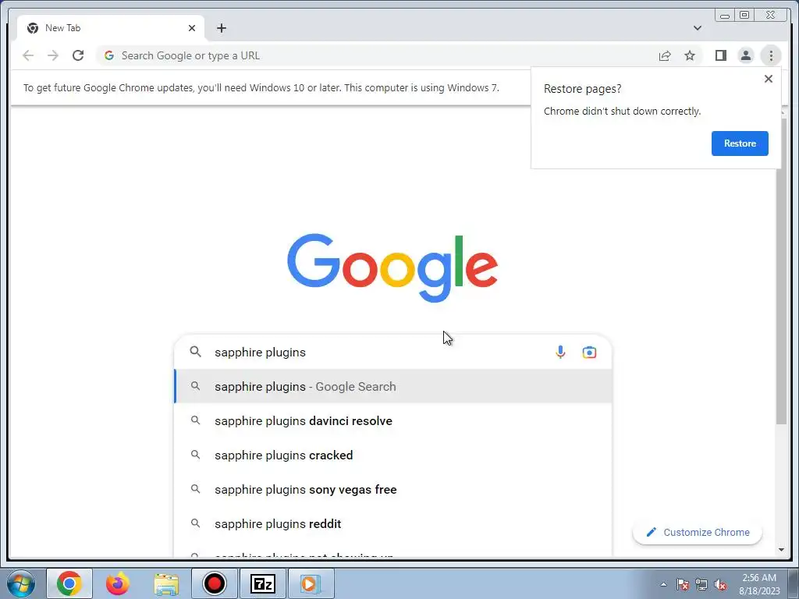Click the muted volume tray icon

coord(720,584)
